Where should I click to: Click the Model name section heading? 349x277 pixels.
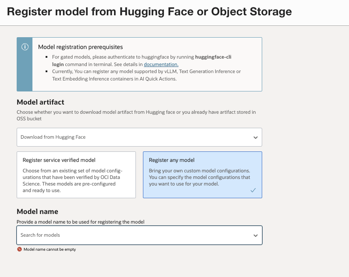point(37,212)
